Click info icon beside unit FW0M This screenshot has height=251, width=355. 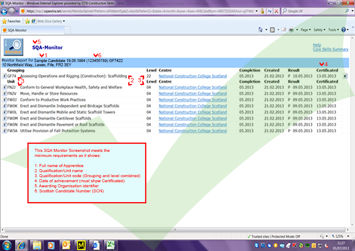pyautogui.click(x=4, y=118)
